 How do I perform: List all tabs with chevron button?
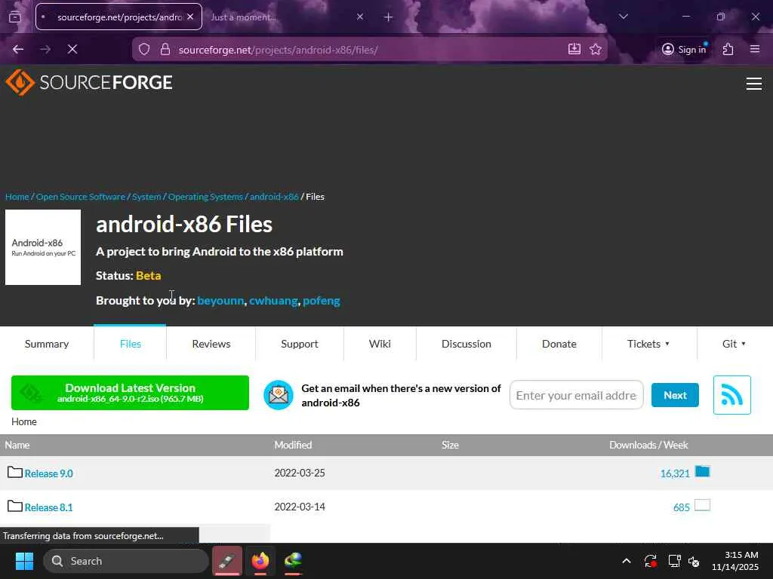[623, 17]
